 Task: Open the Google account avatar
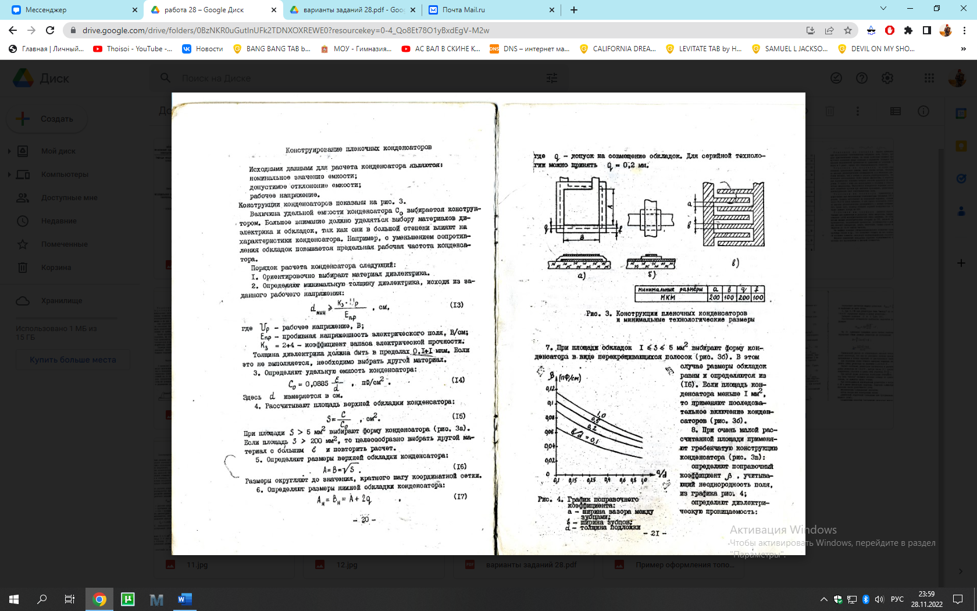(957, 78)
